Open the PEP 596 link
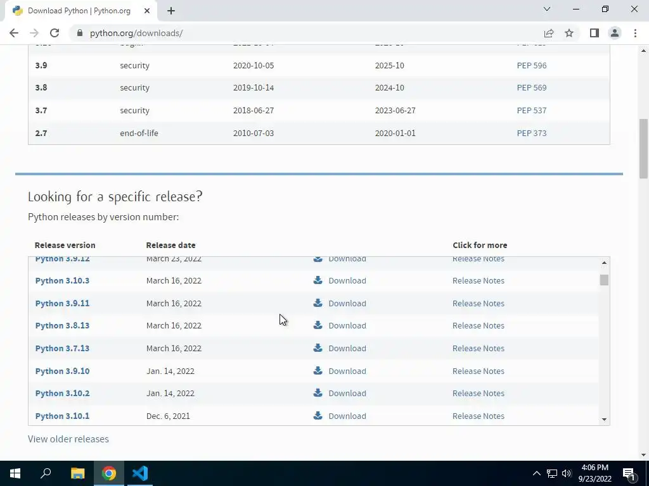 pos(532,65)
